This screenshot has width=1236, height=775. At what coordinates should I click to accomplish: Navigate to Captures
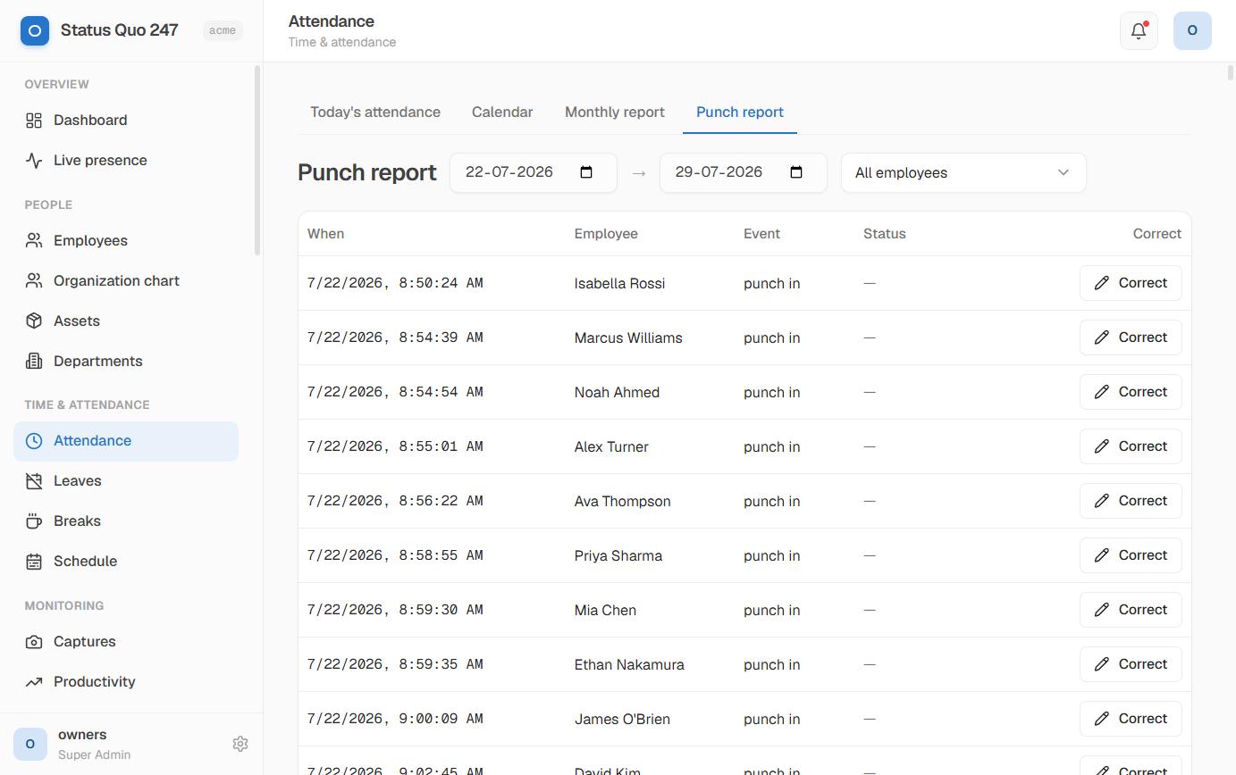point(126,642)
